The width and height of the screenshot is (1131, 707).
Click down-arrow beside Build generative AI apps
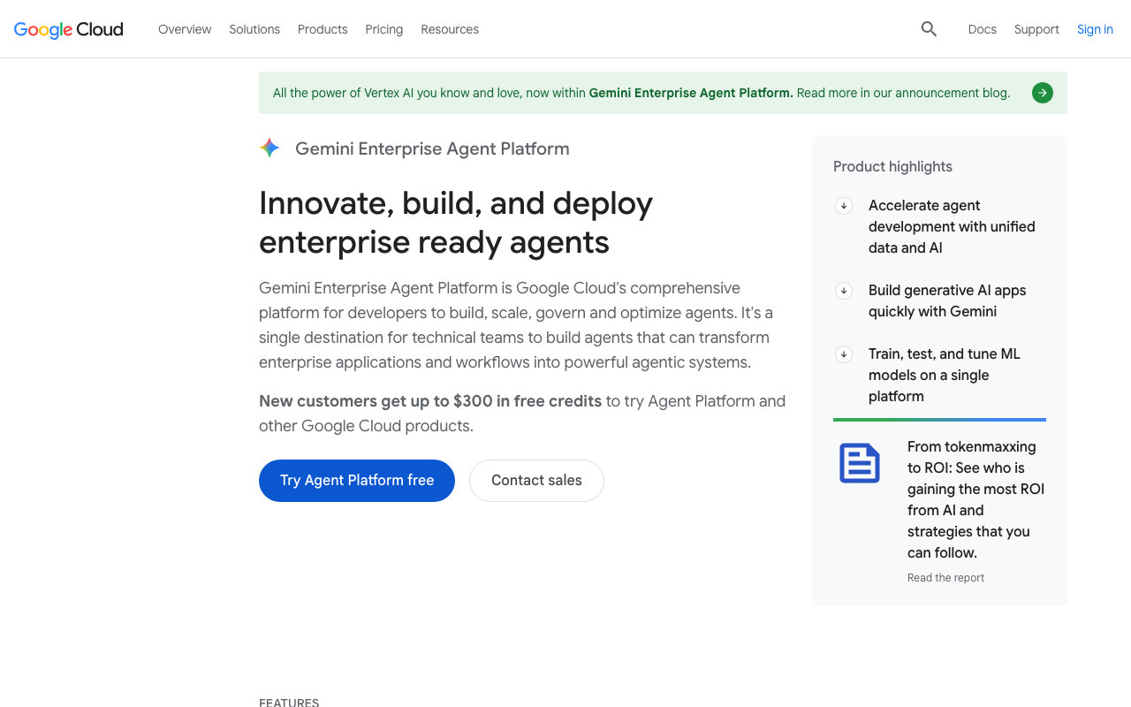point(844,291)
